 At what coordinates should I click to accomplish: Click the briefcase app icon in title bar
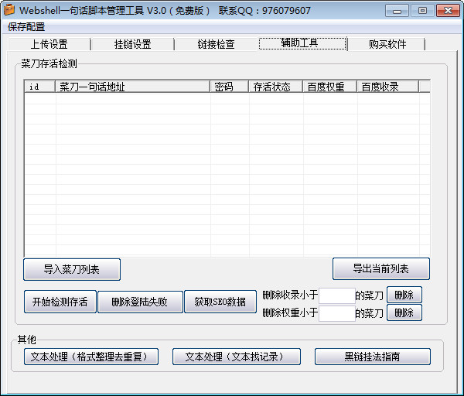[9, 10]
